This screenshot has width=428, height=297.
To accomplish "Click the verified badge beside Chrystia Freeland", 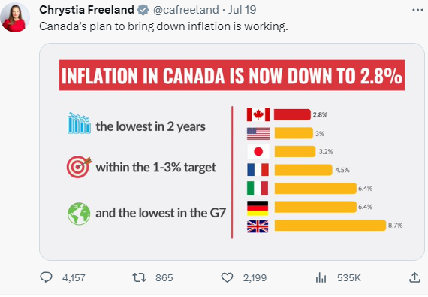I will point(143,10).
